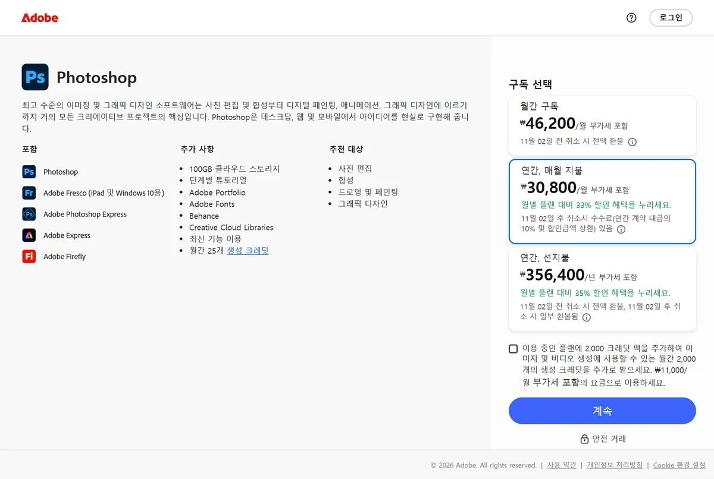Click the 그래픽 디자인 list item
Screen dimensions: 714x479
[x=363, y=204]
